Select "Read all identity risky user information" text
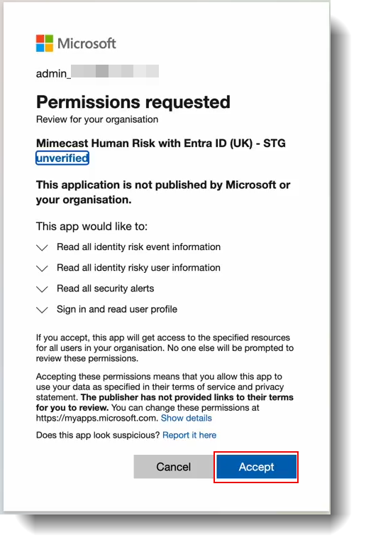366x550 pixels. click(x=139, y=268)
